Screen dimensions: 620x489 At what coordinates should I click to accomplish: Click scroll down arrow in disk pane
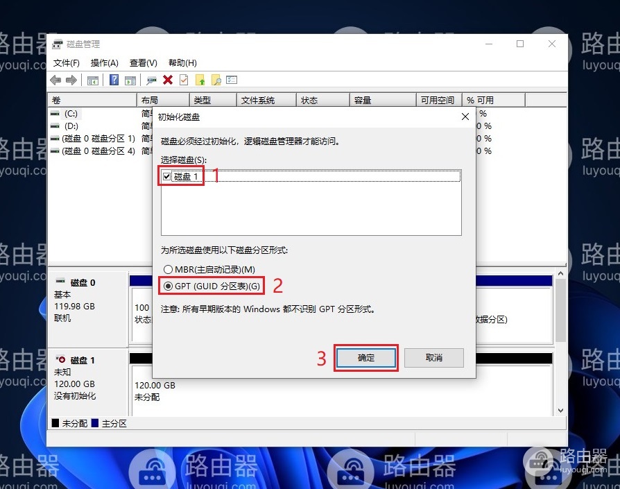click(560, 411)
